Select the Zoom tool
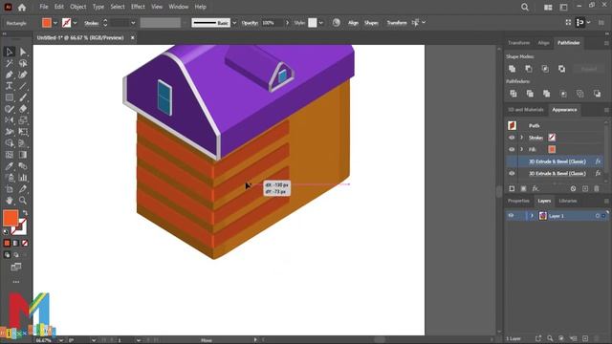This screenshot has height=344, width=612. [x=23, y=201]
